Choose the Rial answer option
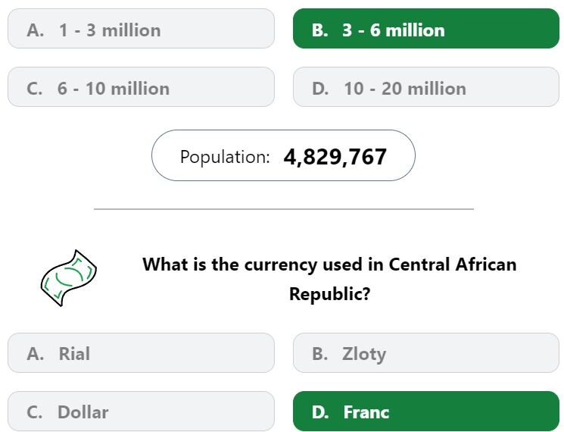 [x=141, y=353]
